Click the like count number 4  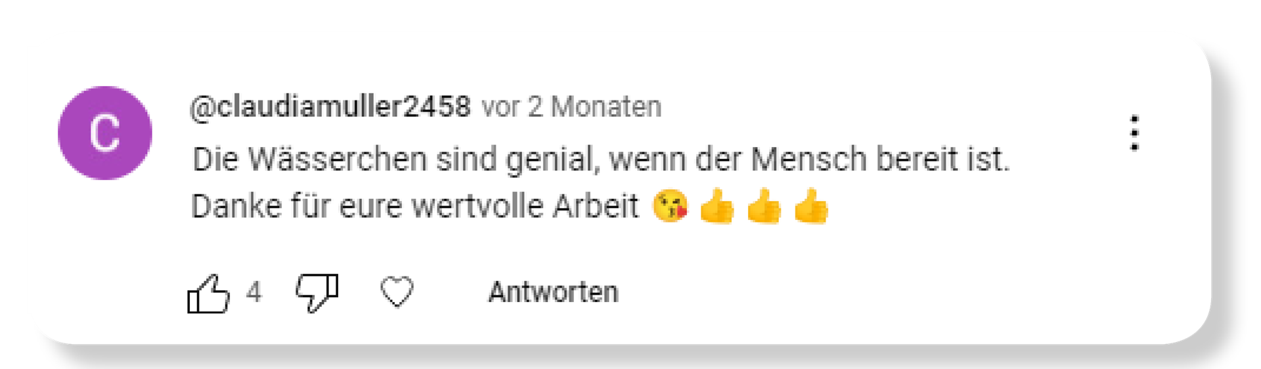(254, 292)
